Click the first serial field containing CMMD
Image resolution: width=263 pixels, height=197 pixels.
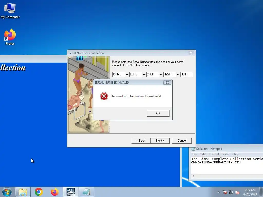119,74
